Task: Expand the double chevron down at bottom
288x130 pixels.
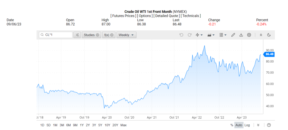Action: pos(258,125)
